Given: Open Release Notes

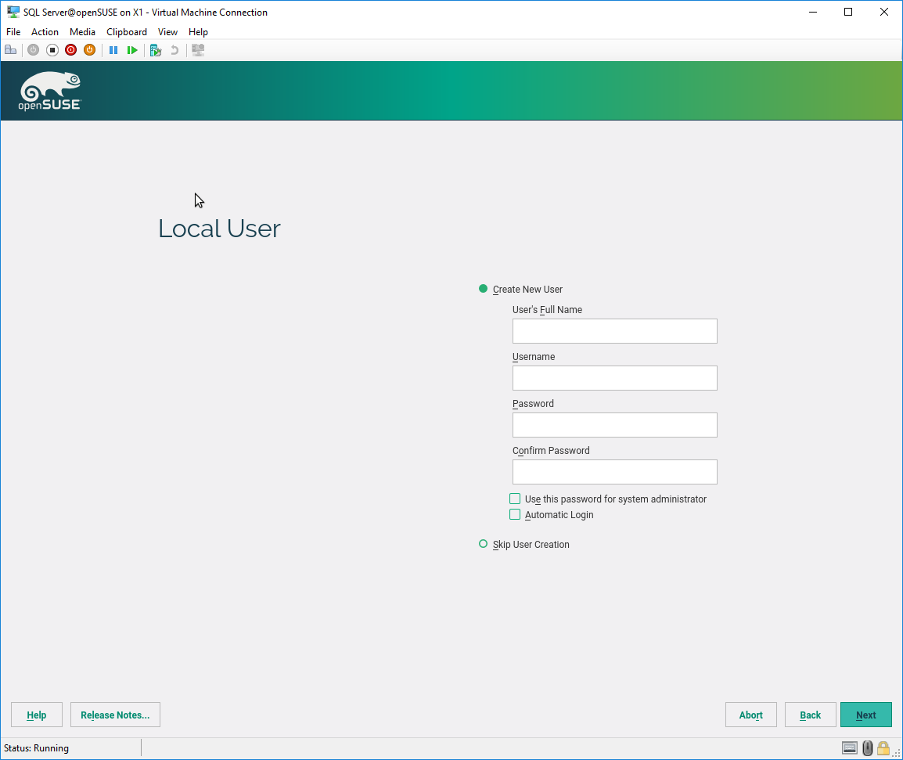Looking at the screenshot, I should coord(115,715).
